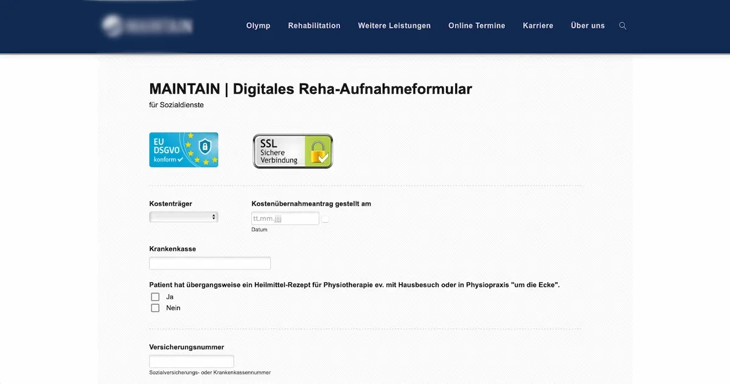The image size is (730, 384).
Task: Open the Über uns menu
Action: coord(588,26)
